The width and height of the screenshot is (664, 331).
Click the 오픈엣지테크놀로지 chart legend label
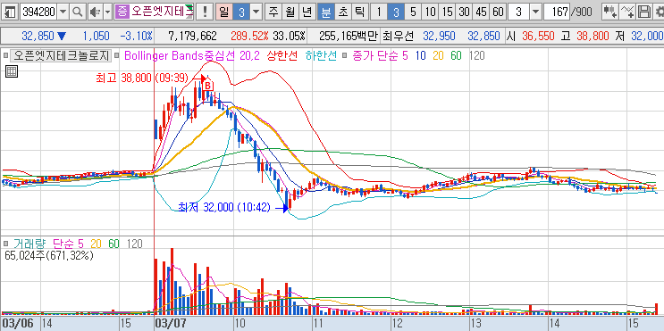click(x=60, y=55)
